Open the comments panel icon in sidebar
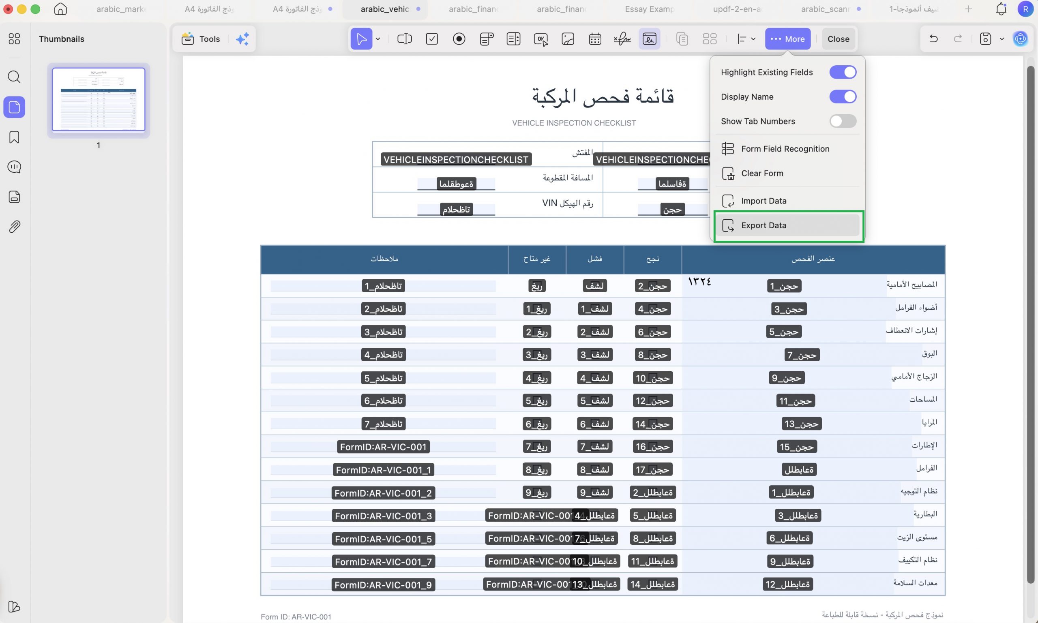This screenshot has height=623, width=1038. (14, 167)
